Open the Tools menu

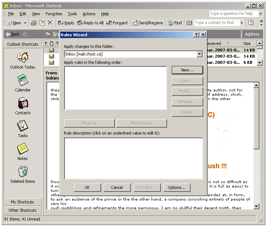pyautogui.click(x=72, y=14)
